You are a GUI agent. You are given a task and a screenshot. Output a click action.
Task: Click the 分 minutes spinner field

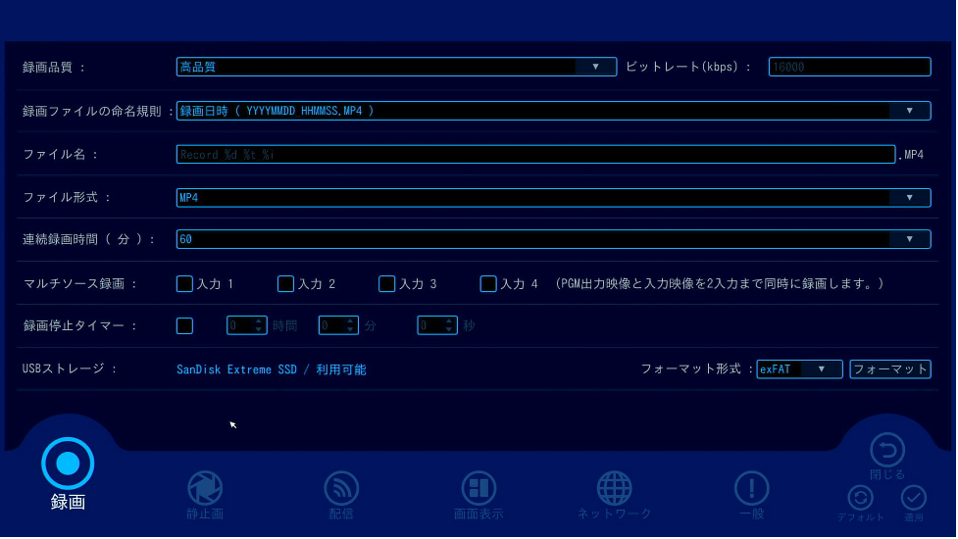click(338, 326)
